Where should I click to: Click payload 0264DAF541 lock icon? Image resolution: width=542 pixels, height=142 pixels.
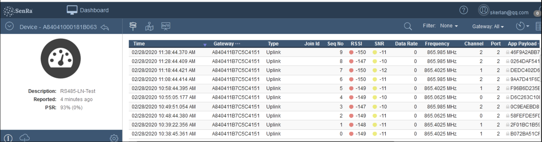click(508, 61)
